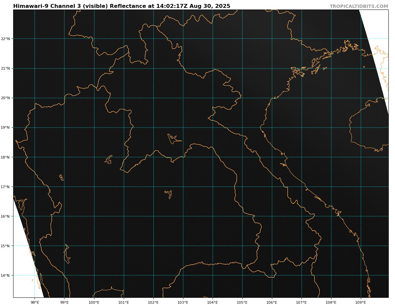Viewport: 395px width, 305px height.
Task: Click the 98°E longitude label
Action: [x=35, y=302]
